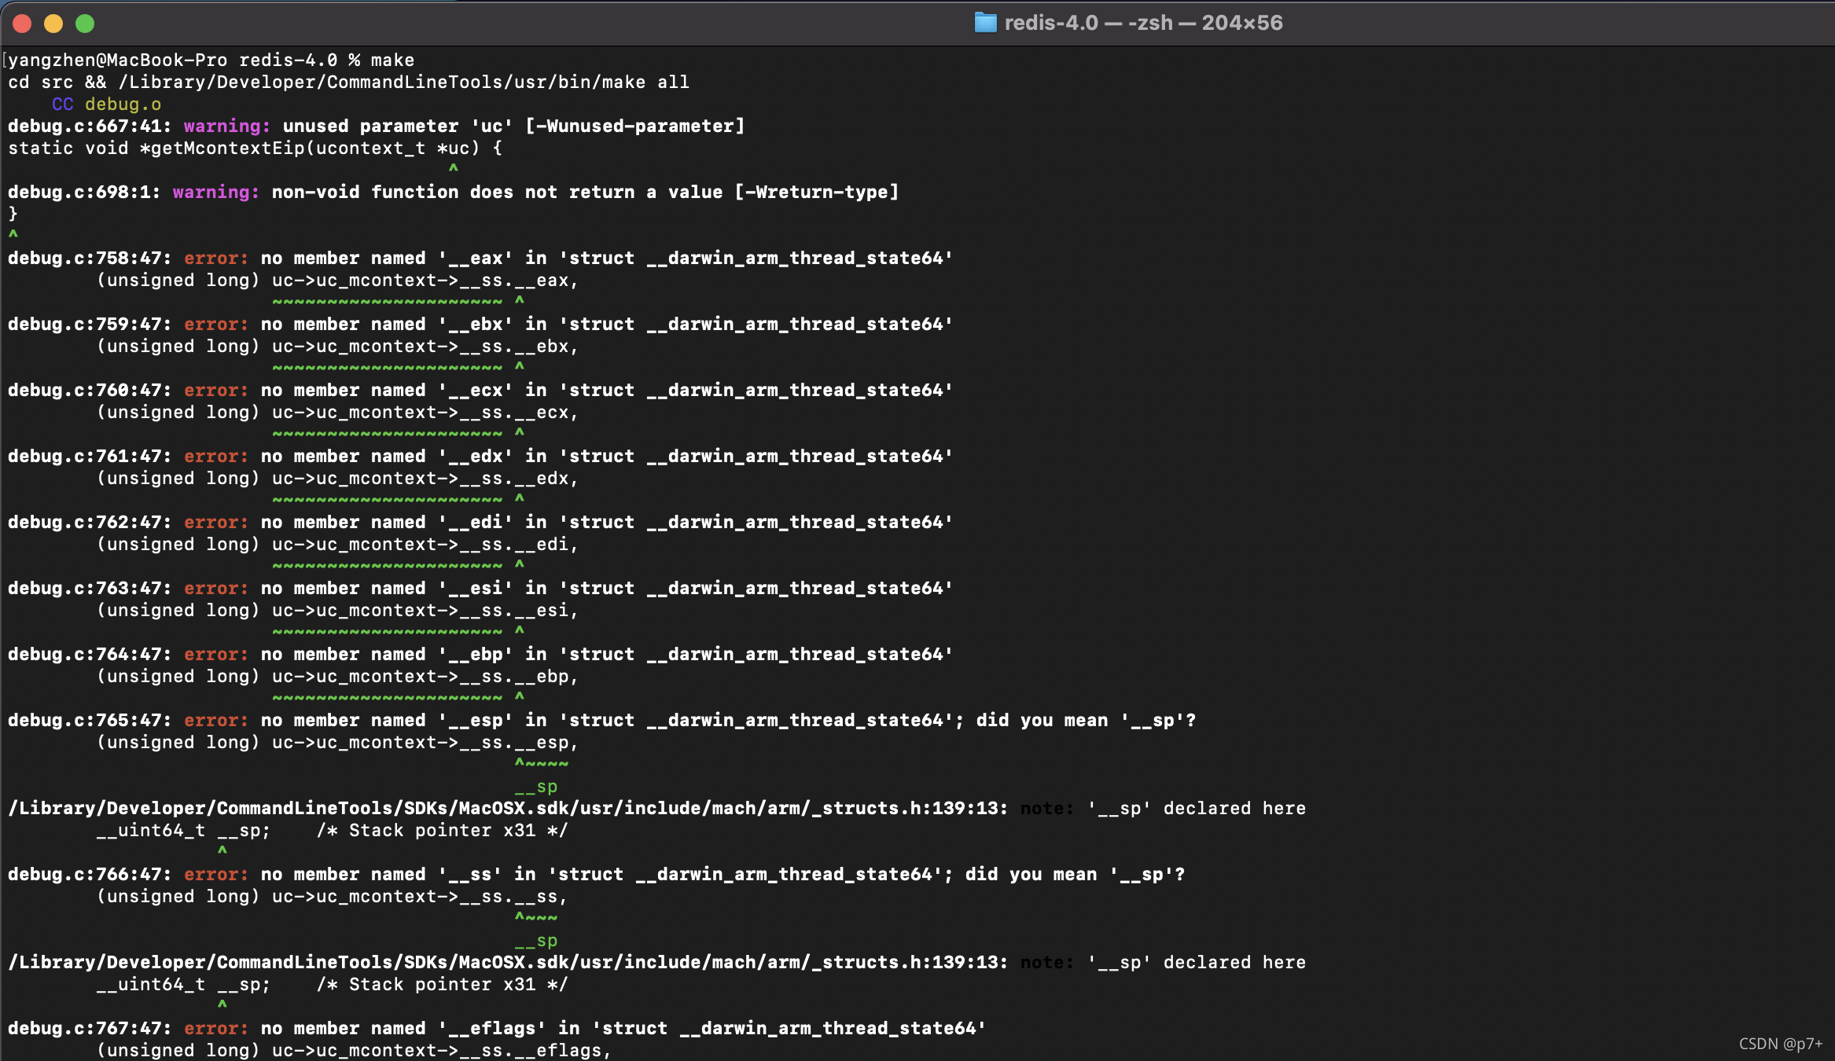Image resolution: width=1835 pixels, height=1061 pixels.
Task: Click the red error label on debug.c:758:47
Action: coord(215,259)
